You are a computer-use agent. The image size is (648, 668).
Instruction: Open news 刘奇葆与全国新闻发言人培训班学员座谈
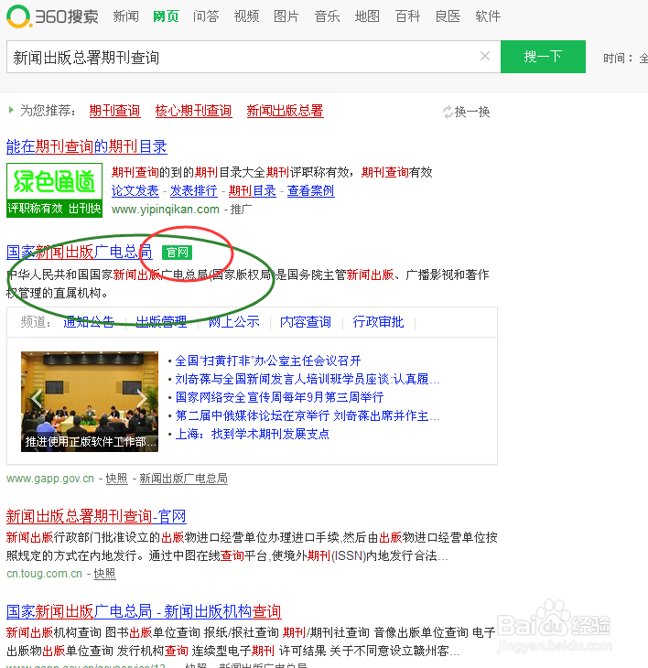click(x=308, y=379)
